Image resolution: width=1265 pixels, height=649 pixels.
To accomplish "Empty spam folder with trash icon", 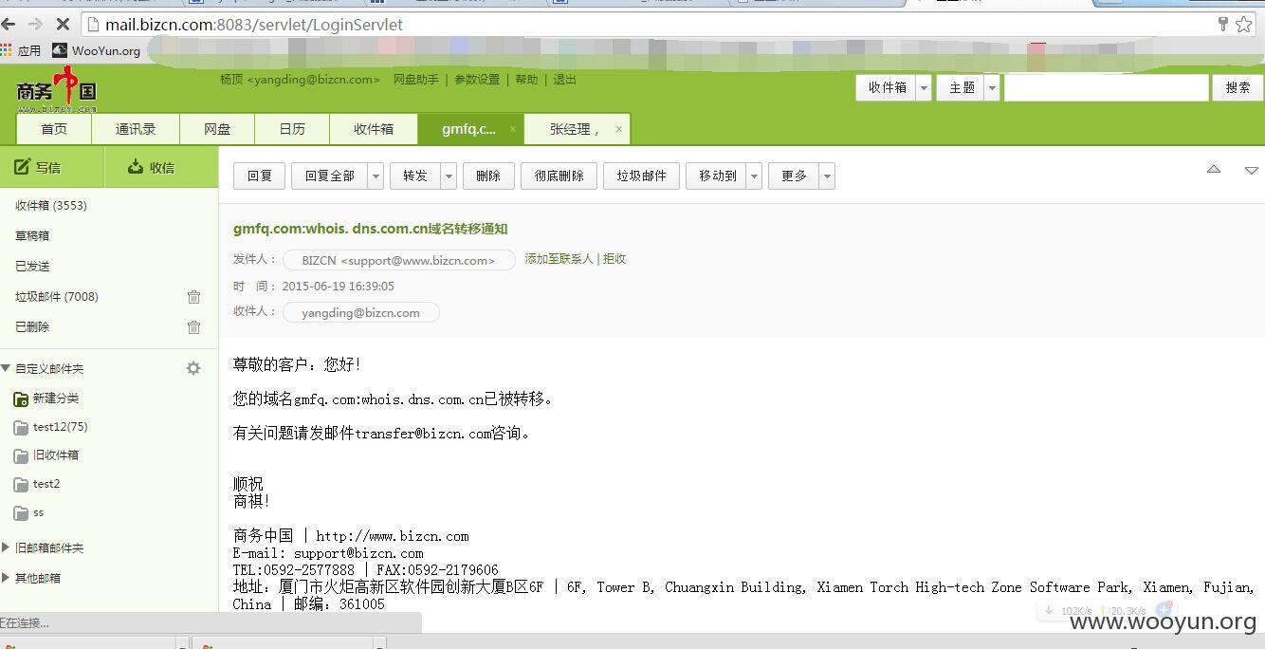I will click(193, 297).
